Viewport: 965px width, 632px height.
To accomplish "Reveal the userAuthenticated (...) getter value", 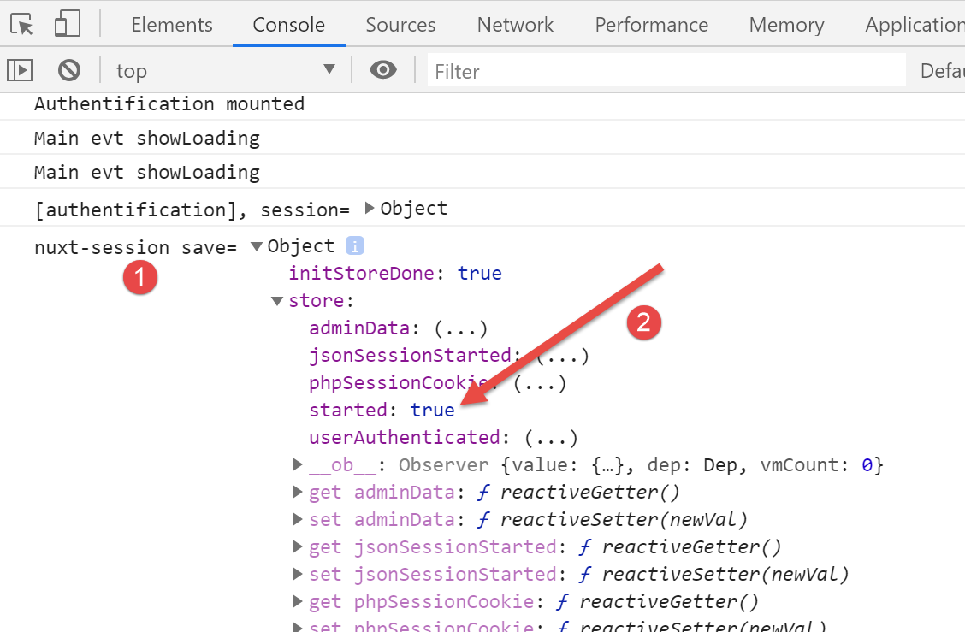I will [551, 438].
